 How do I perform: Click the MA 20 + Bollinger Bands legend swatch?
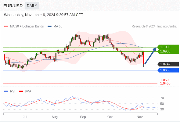[6, 27]
